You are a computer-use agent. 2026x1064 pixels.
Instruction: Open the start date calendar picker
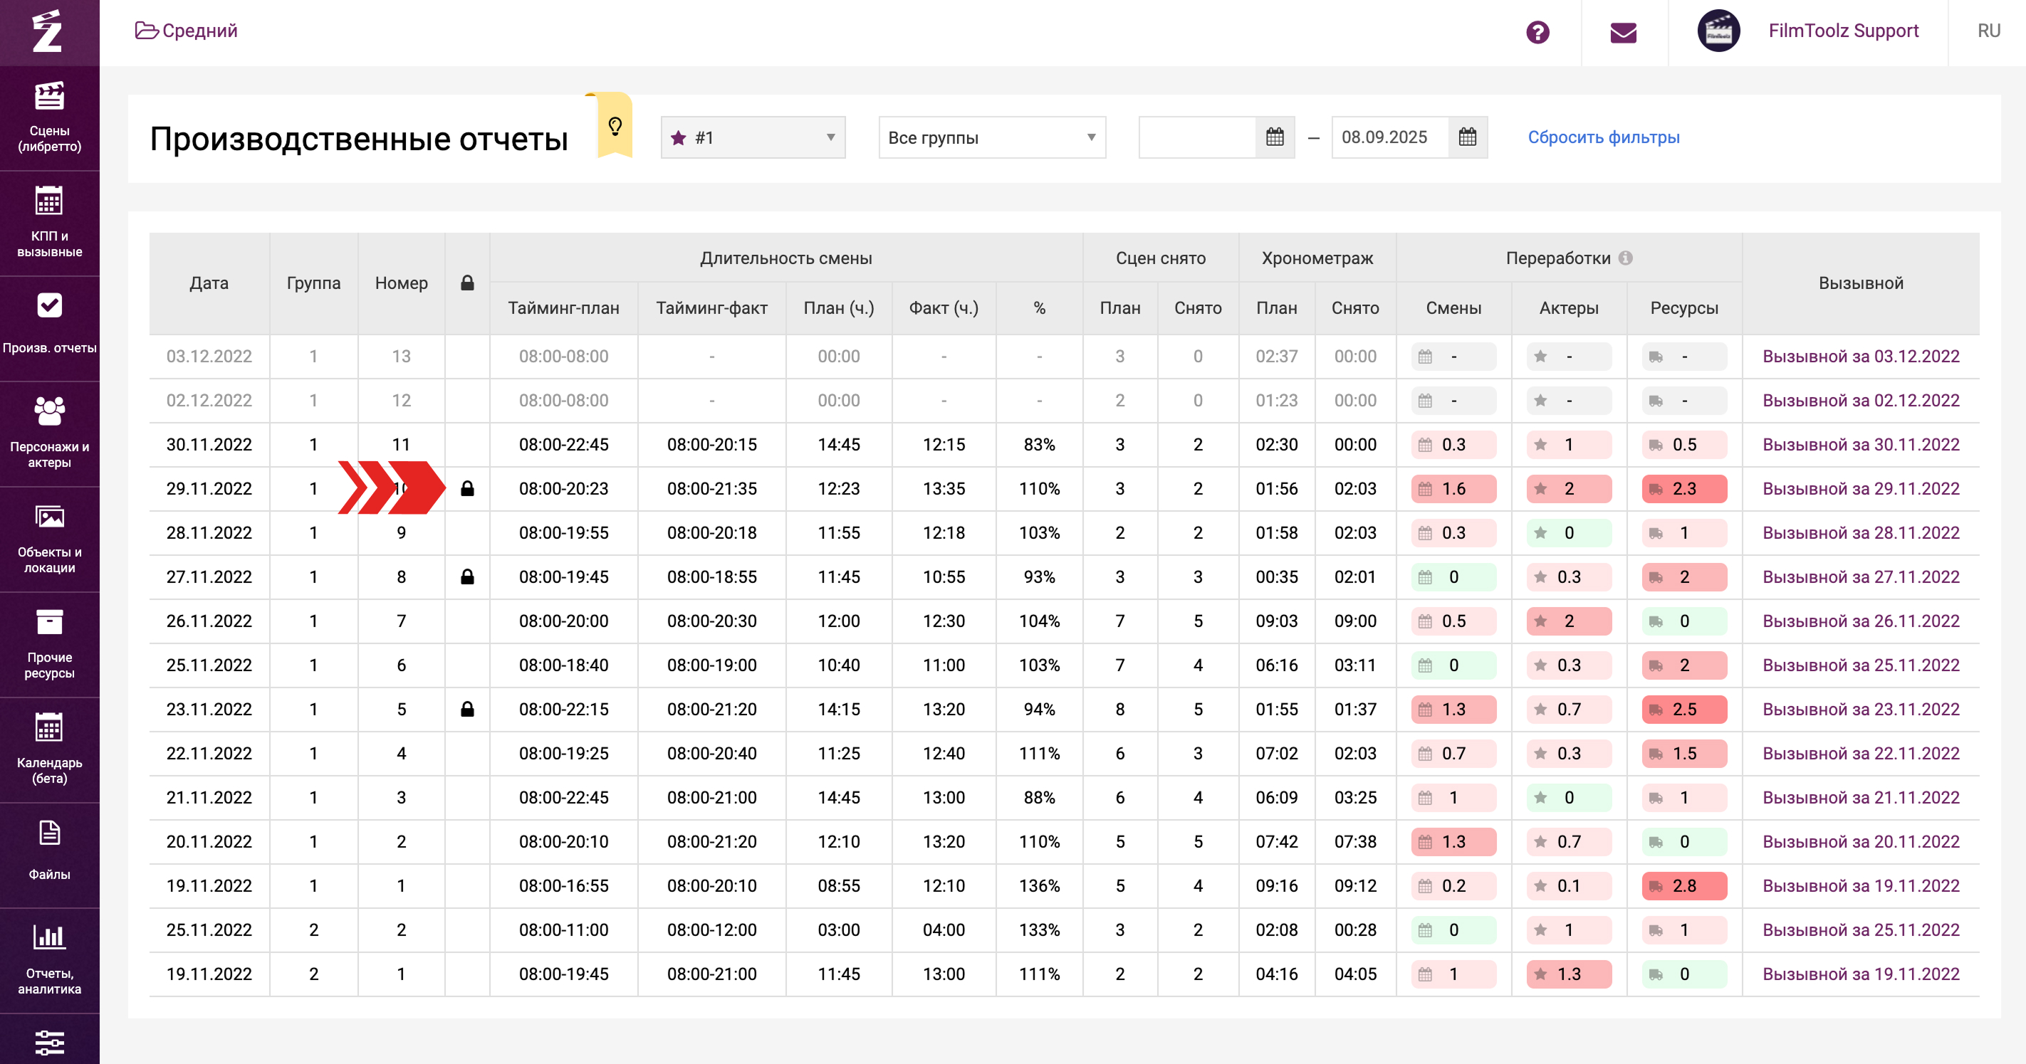1275,137
